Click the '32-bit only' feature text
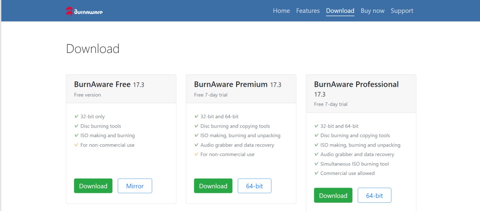Viewport: 480px width, 211px height. click(93, 117)
